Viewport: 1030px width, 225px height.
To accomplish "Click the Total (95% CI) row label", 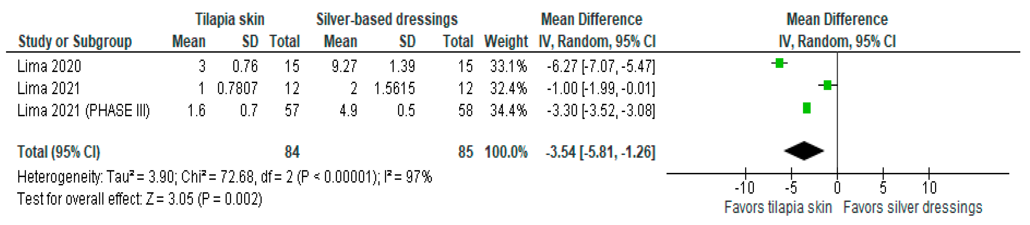I will (x=58, y=152).
